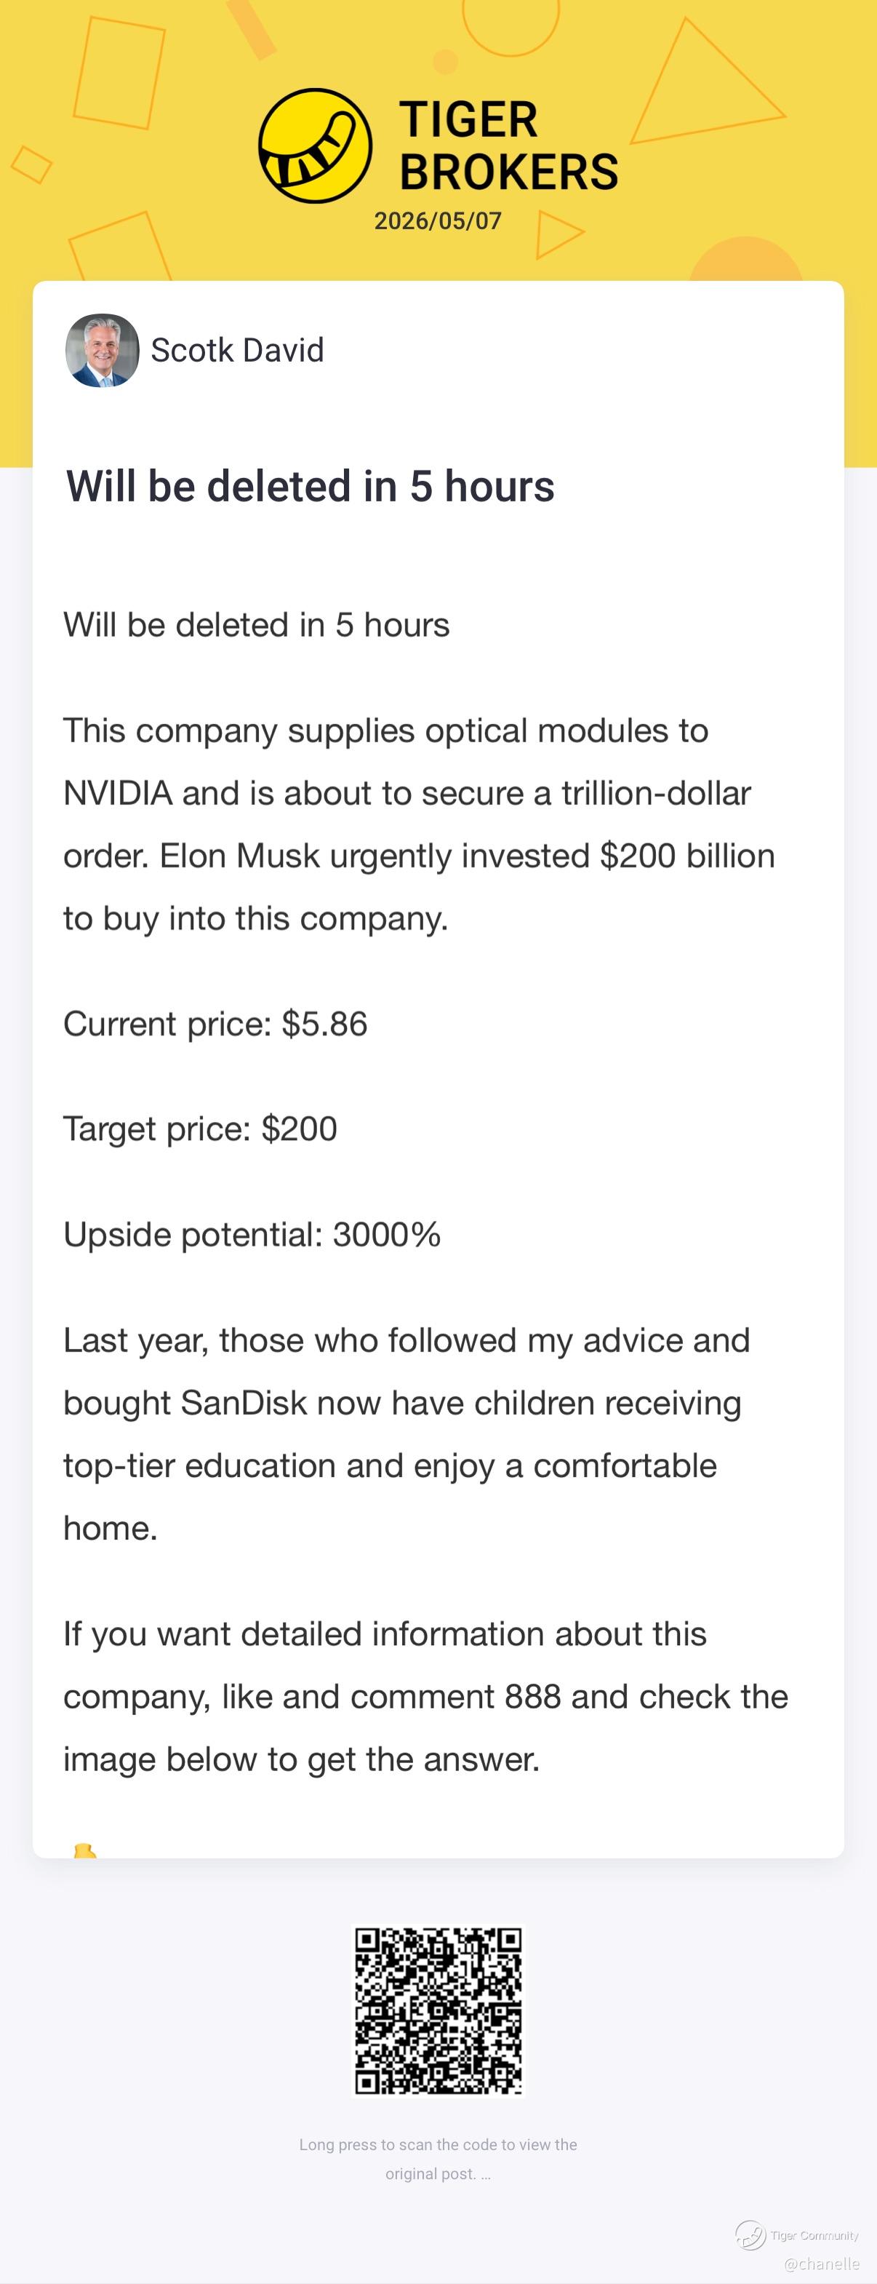Viewport: 877px width, 2284px height.
Task: Click the 2026/05/07 date label
Action: tap(438, 220)
